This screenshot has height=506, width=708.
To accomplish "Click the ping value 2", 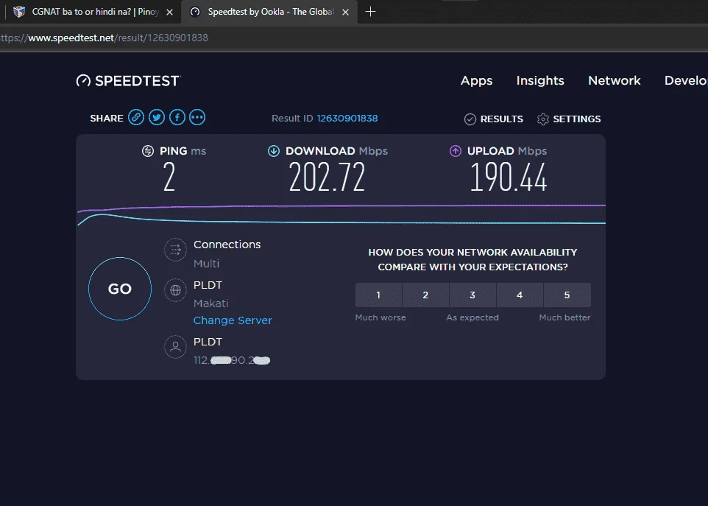I will click(169, 177).
